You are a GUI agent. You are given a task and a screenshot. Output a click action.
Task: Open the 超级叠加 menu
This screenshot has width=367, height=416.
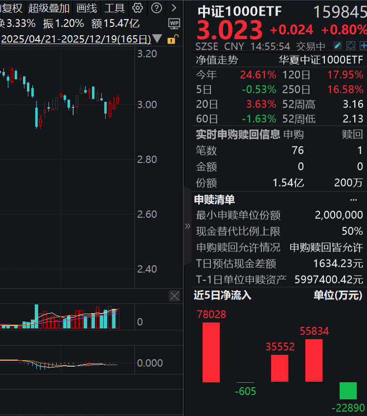click(x=49, y=8)
